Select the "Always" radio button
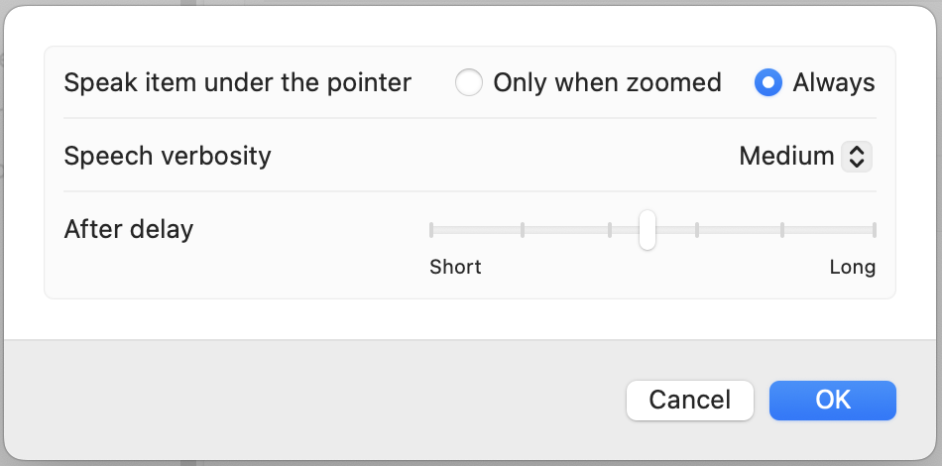 tap(768, 82)
